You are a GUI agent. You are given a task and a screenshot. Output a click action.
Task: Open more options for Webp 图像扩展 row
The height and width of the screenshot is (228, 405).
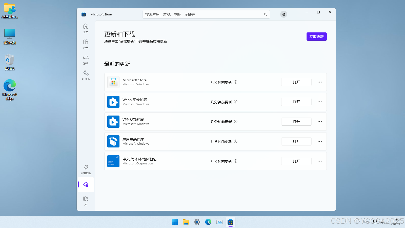320,102
